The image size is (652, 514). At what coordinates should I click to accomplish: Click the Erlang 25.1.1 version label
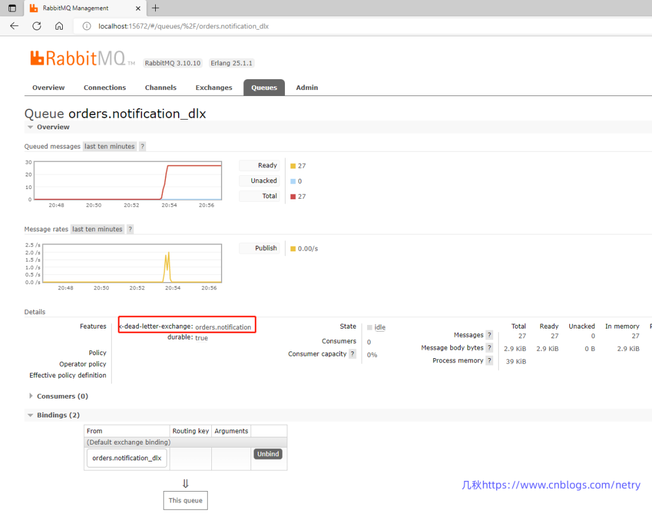tap(231, 63)
